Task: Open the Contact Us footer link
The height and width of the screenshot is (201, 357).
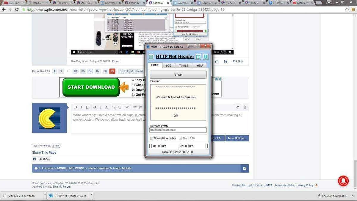Action: (x=239, y=185)
